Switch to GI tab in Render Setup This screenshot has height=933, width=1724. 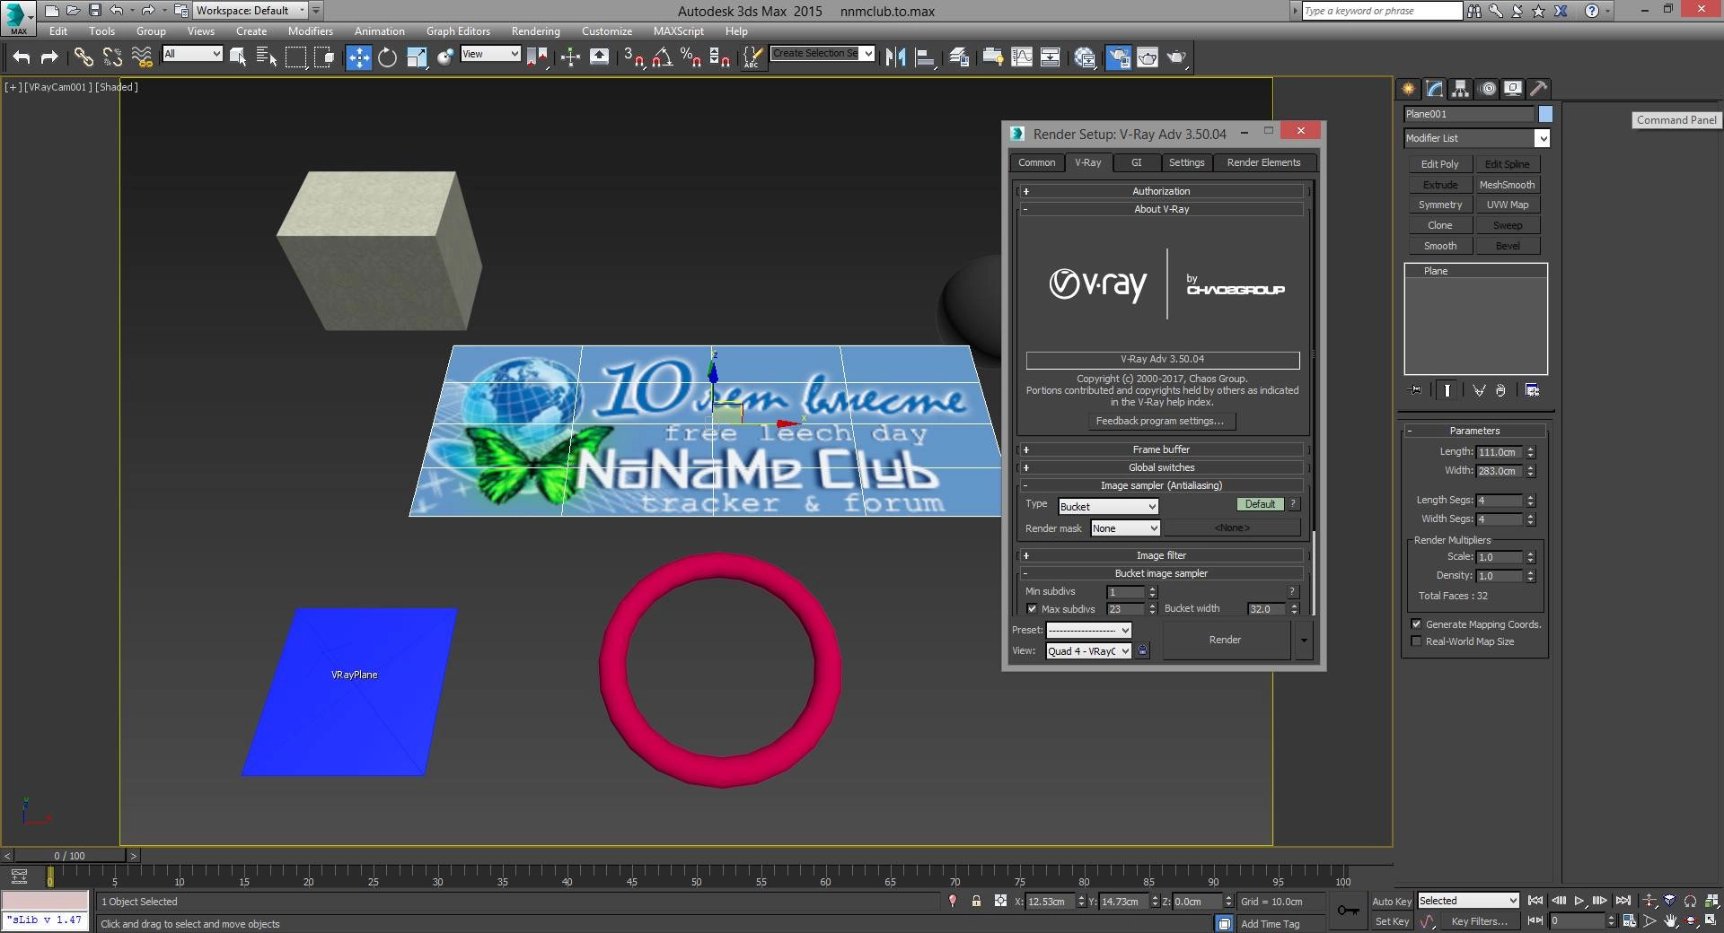(x=1136, y=162)
